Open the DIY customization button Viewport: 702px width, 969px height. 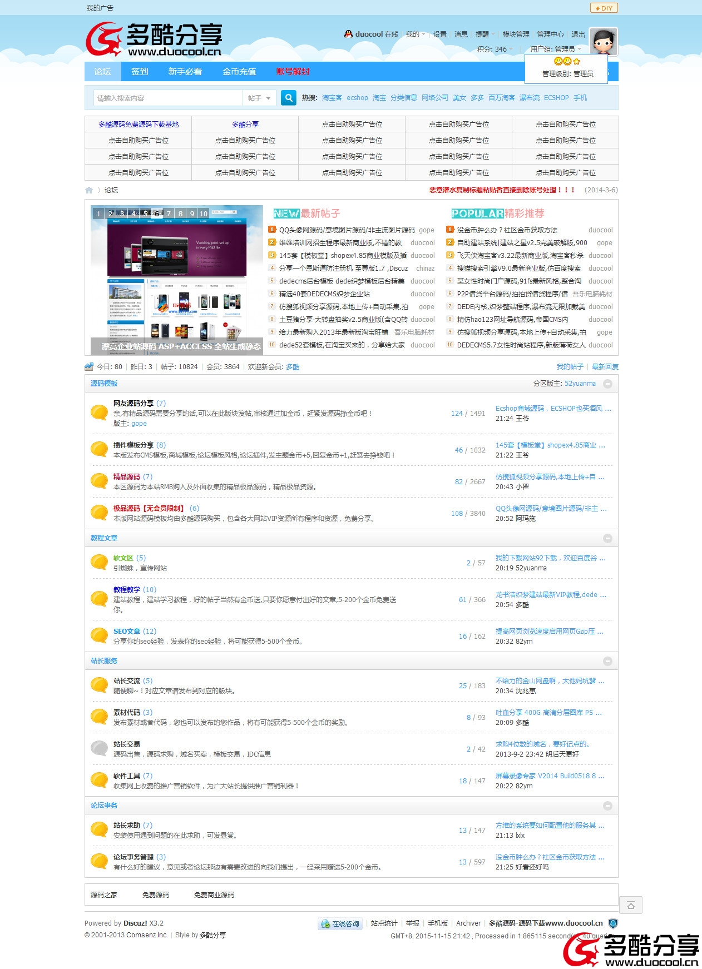pyautogui.click(x=604, y=8)
